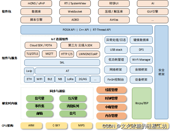Screen dimensions: 171x131
Task: Select the TLS/DTLS box
Action: tap(32, 54)
